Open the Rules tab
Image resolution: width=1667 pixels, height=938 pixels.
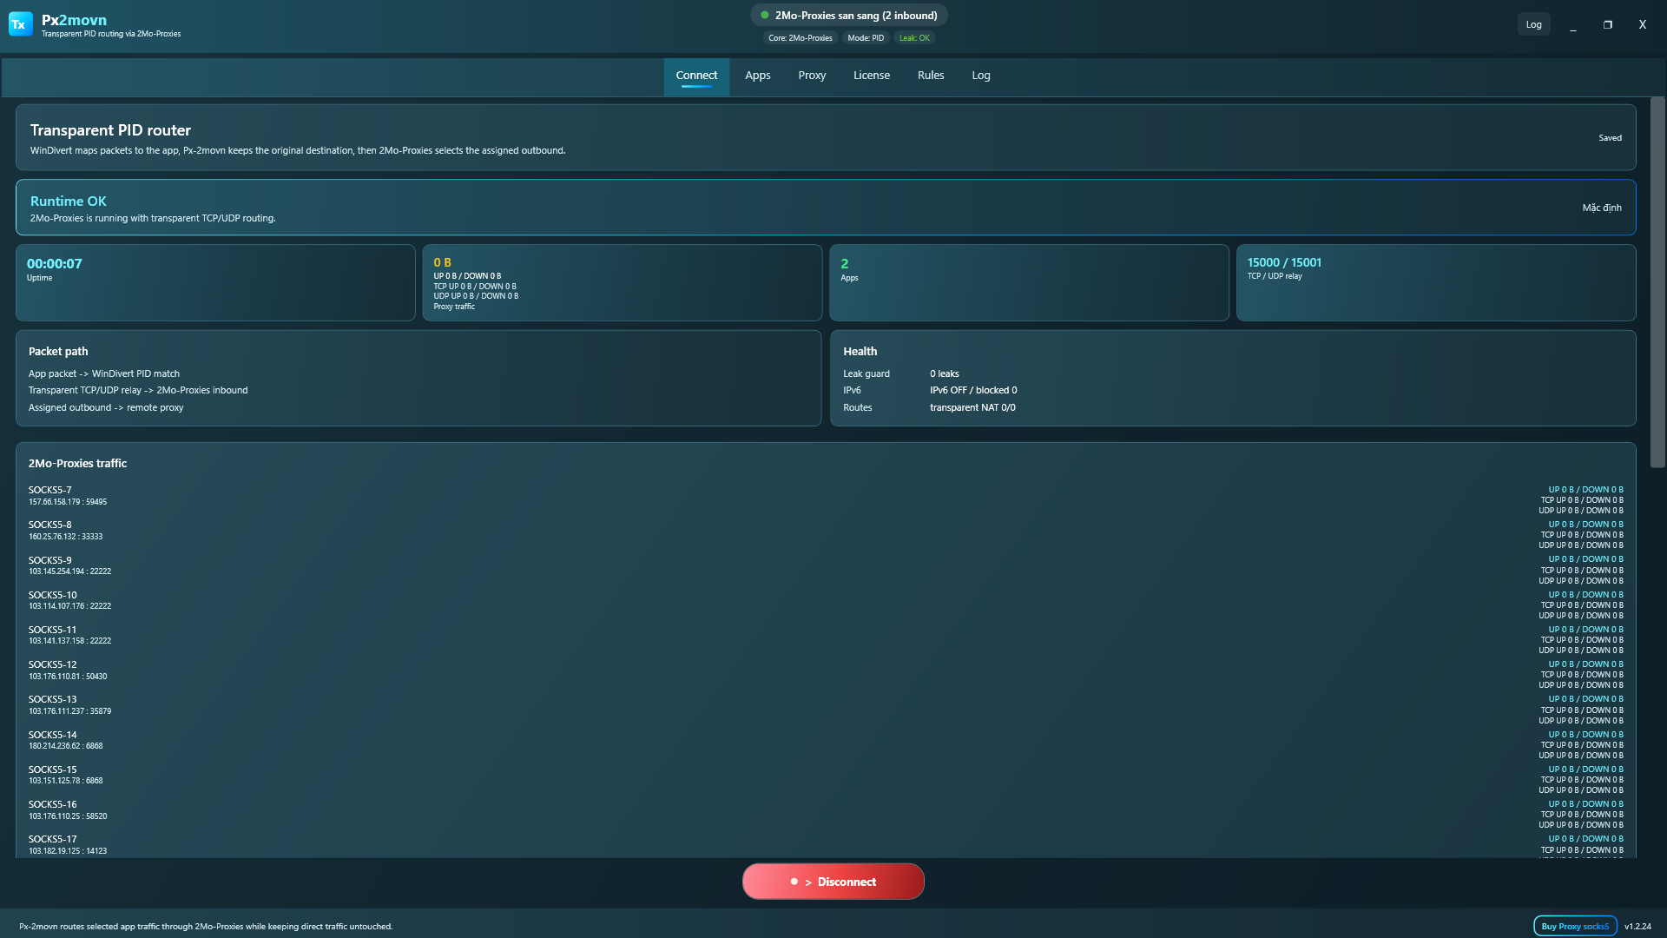pos(931,76)
